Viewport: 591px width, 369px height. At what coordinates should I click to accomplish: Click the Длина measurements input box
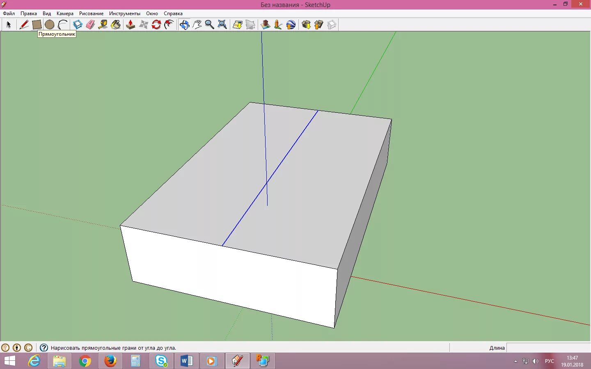[548, 348]
